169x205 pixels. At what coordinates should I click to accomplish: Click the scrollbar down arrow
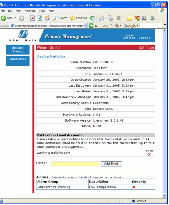point(164,196)
